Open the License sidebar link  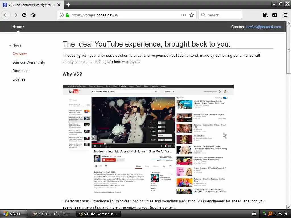pos(19,79)
